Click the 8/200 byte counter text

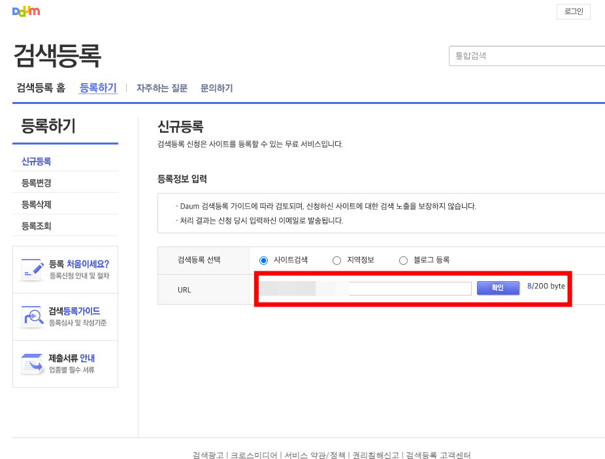(546, 286)
